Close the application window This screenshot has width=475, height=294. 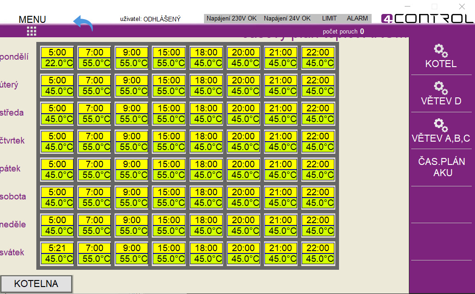[x=461, y=7]
